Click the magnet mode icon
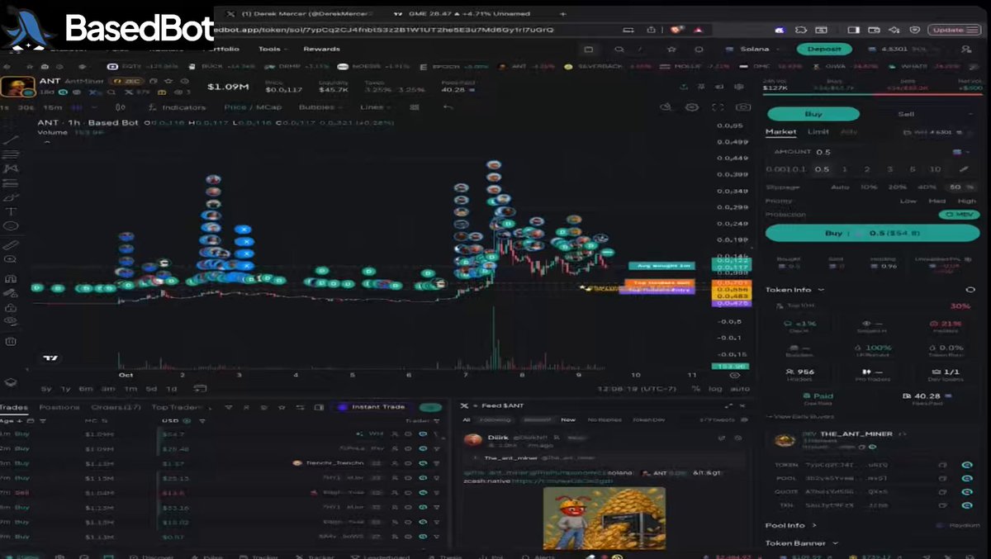Image resolution: width=991 pixels, height=559 pixels. (x=11, y=279)
